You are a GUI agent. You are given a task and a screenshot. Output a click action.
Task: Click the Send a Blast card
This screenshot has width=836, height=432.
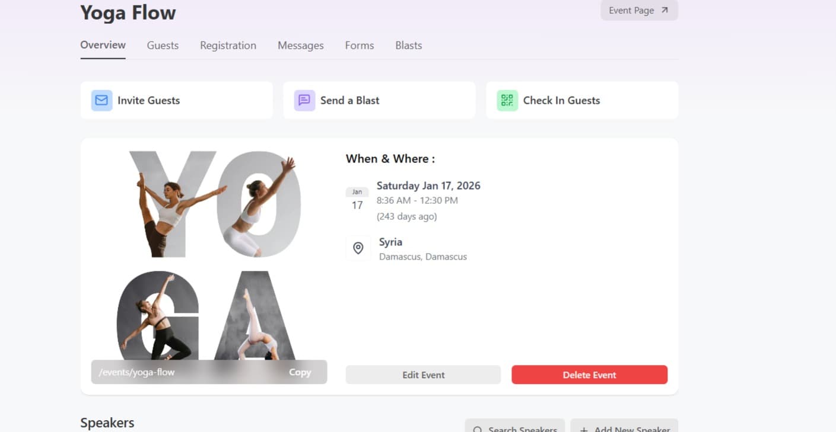pyautogui.click(x=379, y=100)
